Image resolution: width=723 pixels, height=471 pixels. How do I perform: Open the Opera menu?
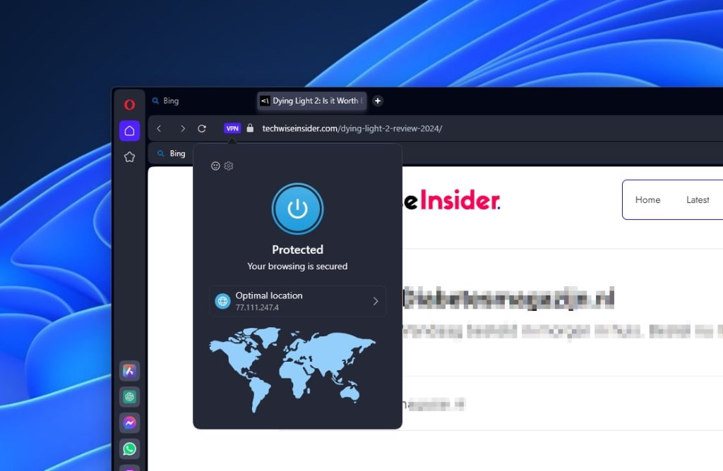[129, 104]
